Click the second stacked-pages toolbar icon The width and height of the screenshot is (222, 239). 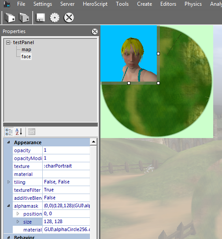pyautogui.click(x=24, y=18)
